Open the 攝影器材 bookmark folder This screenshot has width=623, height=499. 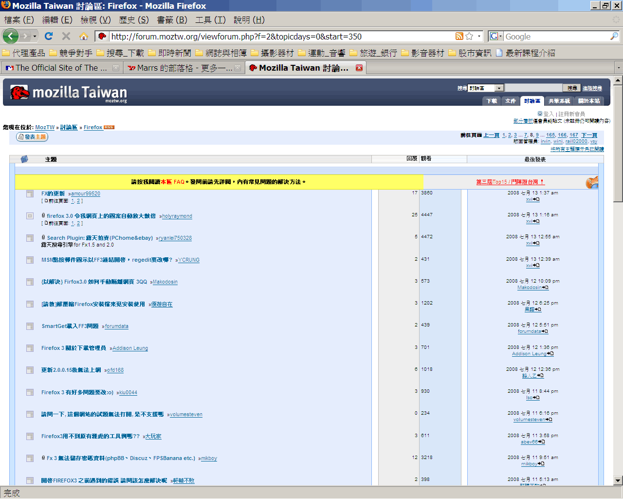point(273,53)
